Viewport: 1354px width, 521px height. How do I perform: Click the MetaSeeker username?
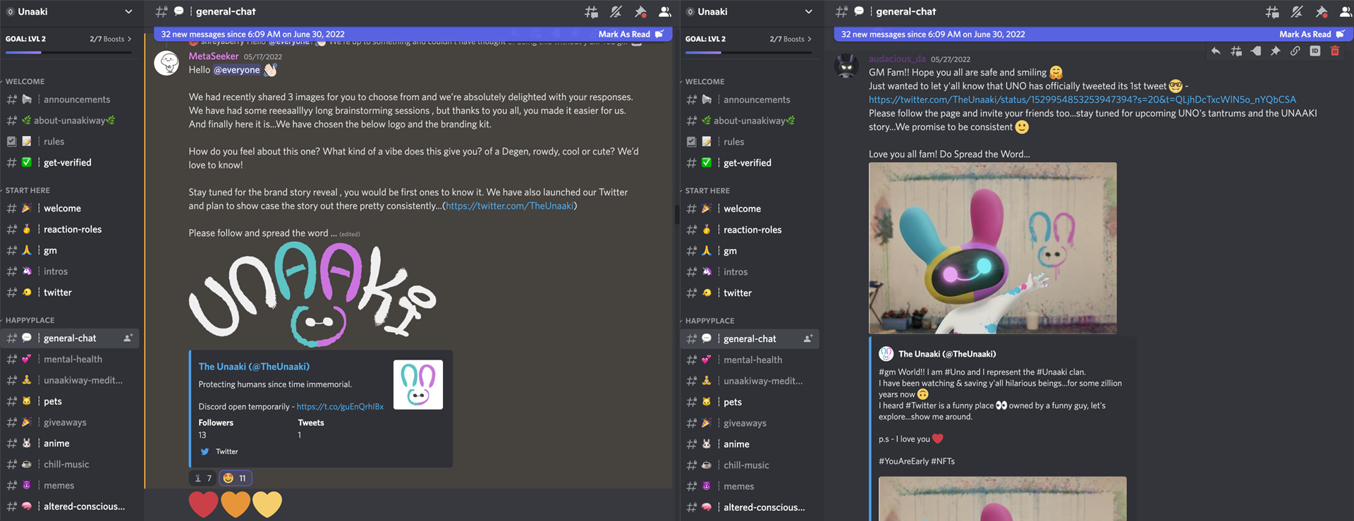tap(214, 56)
